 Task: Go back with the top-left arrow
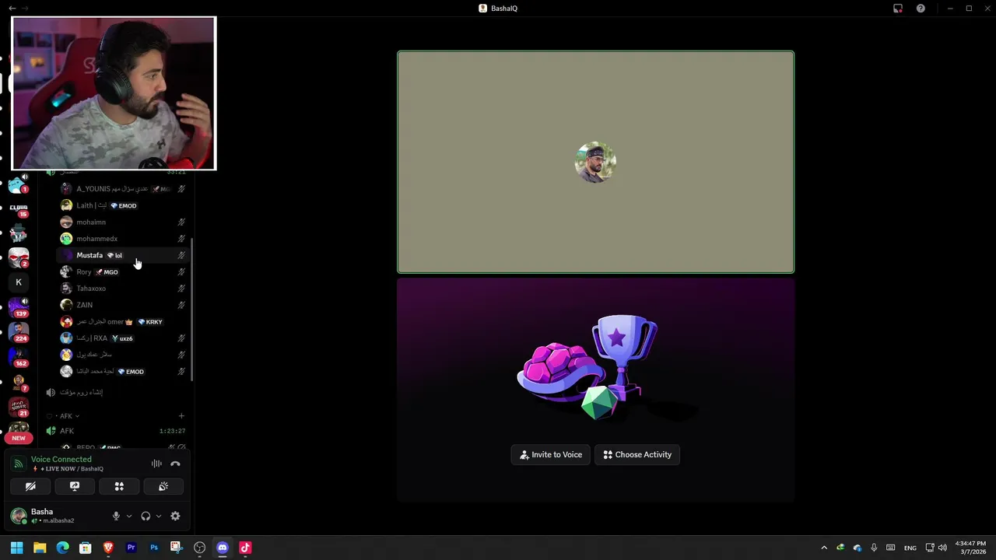(12, 8)
